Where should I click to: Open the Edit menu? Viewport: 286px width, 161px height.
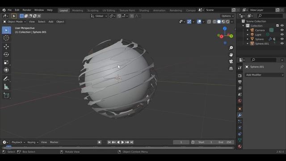pyautogui.click(x=17, y=10)
